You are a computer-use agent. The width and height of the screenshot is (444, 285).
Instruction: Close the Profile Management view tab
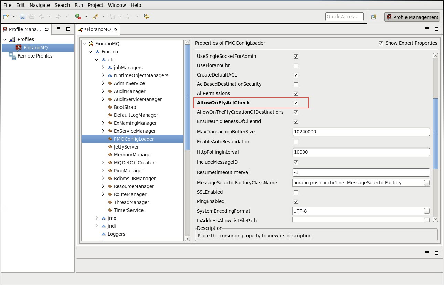point(47,29)
